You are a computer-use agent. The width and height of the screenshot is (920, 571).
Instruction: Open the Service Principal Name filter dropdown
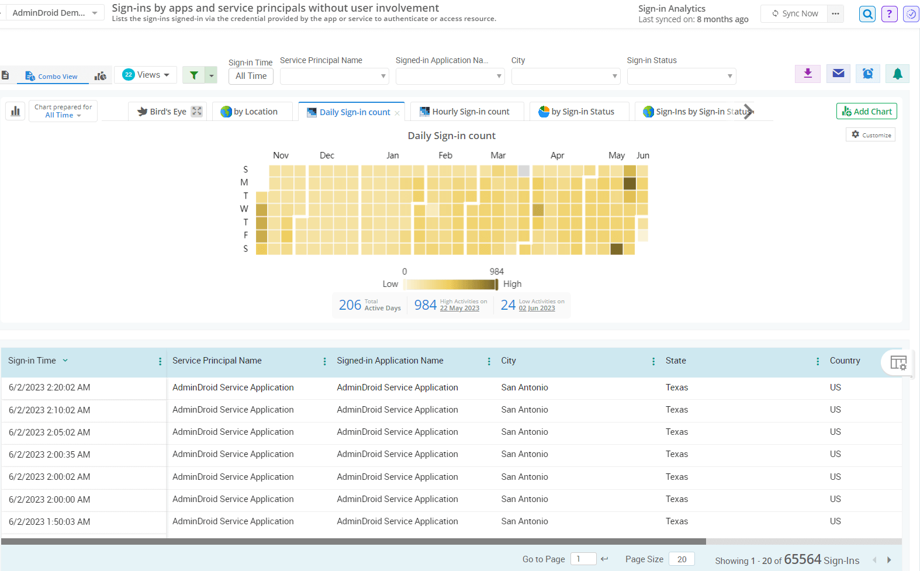click(334, 76)
